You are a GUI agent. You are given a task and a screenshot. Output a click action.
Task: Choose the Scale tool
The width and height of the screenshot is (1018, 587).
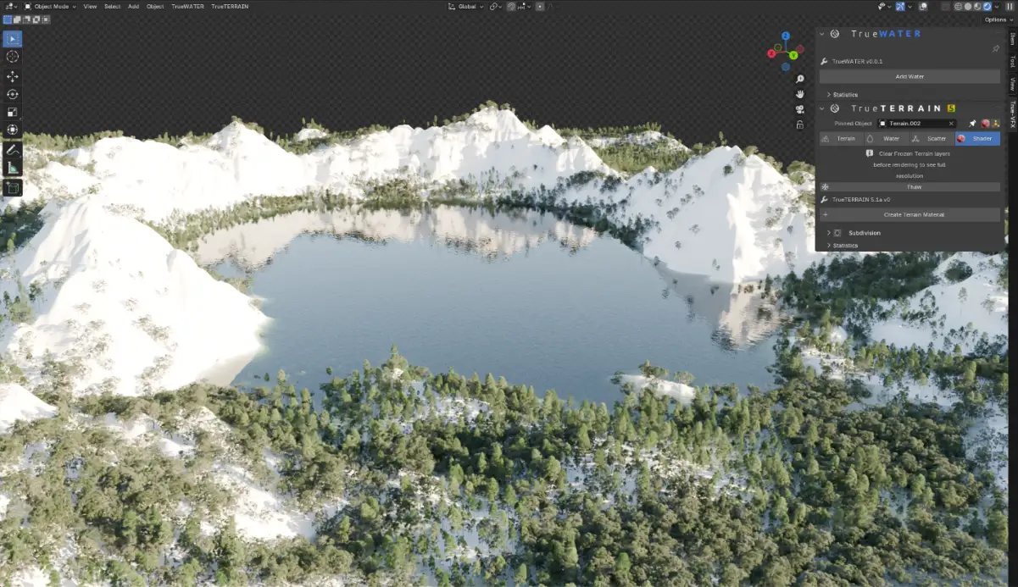click(13, 112)
